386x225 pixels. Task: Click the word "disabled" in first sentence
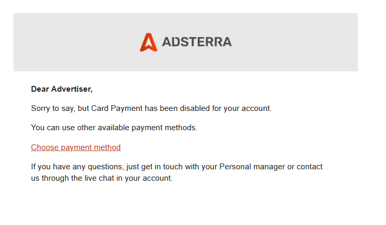point(195,108)
